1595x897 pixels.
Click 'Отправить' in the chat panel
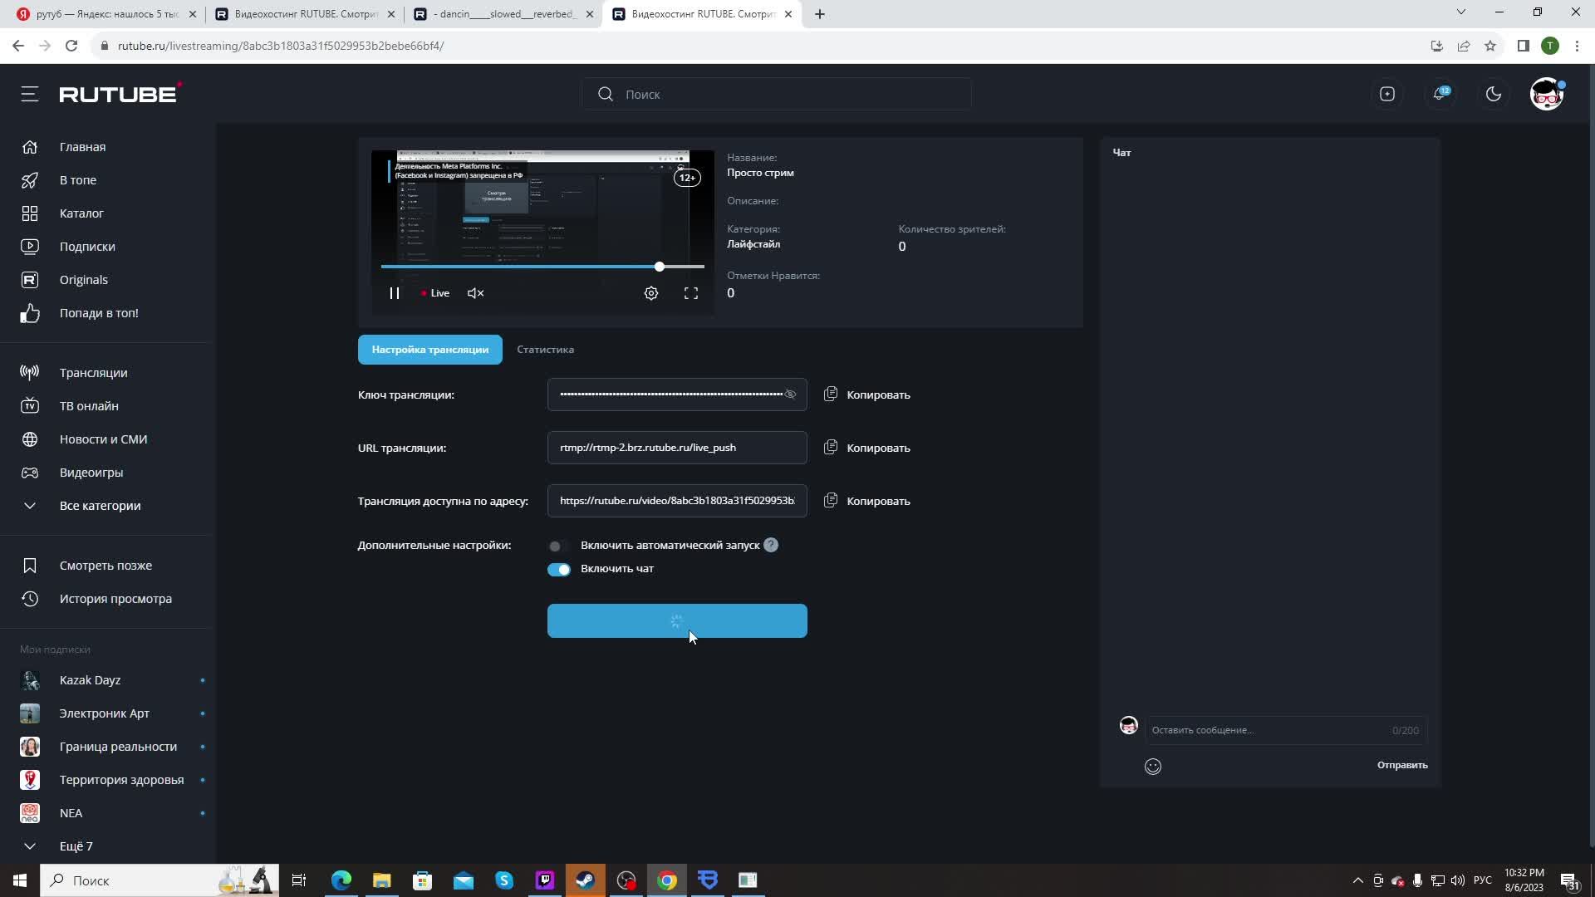tap(1401, 765)
